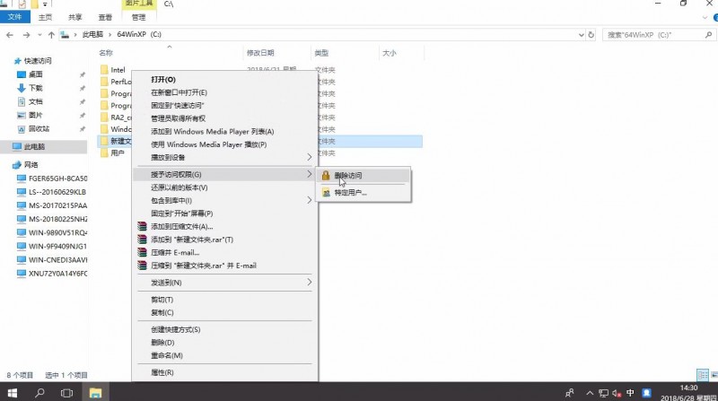Expand 授予访问权限(G) submenu
Viewport: 718px width, 401px height.
click(225, 174)
